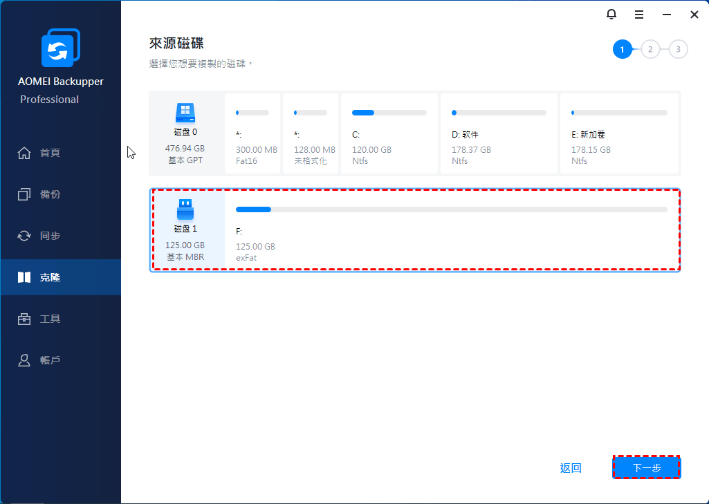The height and width of the screenshot is (504, 709).
Task: Open the 克隆 menu item
Action: point(61,277)
